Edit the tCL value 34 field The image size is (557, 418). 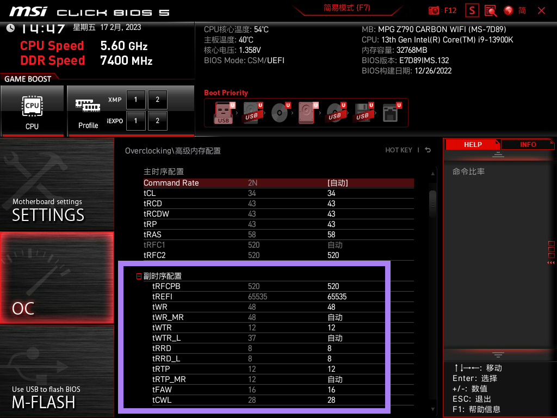pyautogui.click(x=331, y=193)
